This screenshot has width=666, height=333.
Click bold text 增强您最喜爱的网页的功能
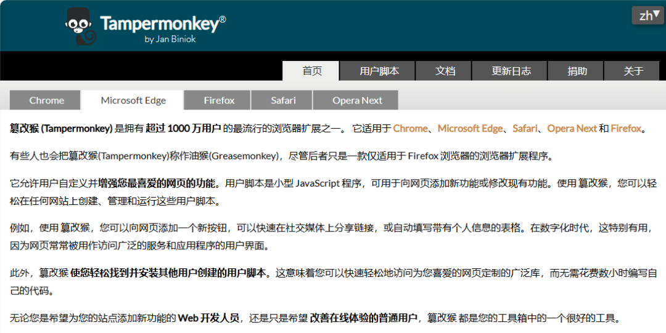coord(157,183)
